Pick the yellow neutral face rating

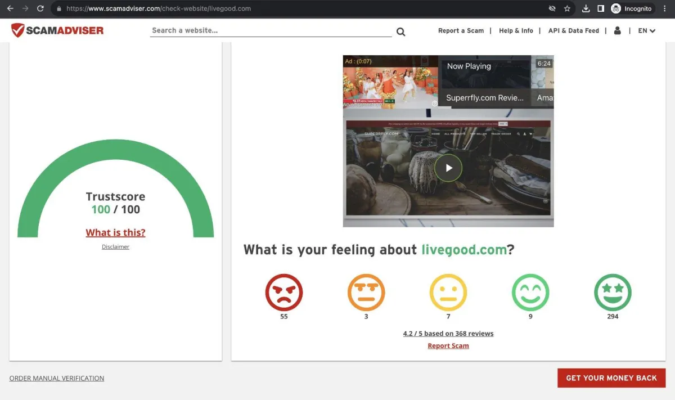(448, 293)
